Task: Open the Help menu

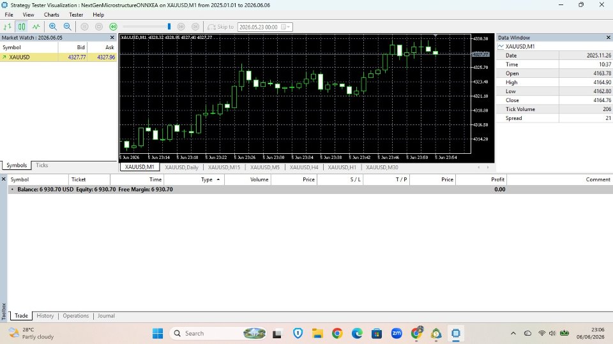Action: click(x=98, y=15)
